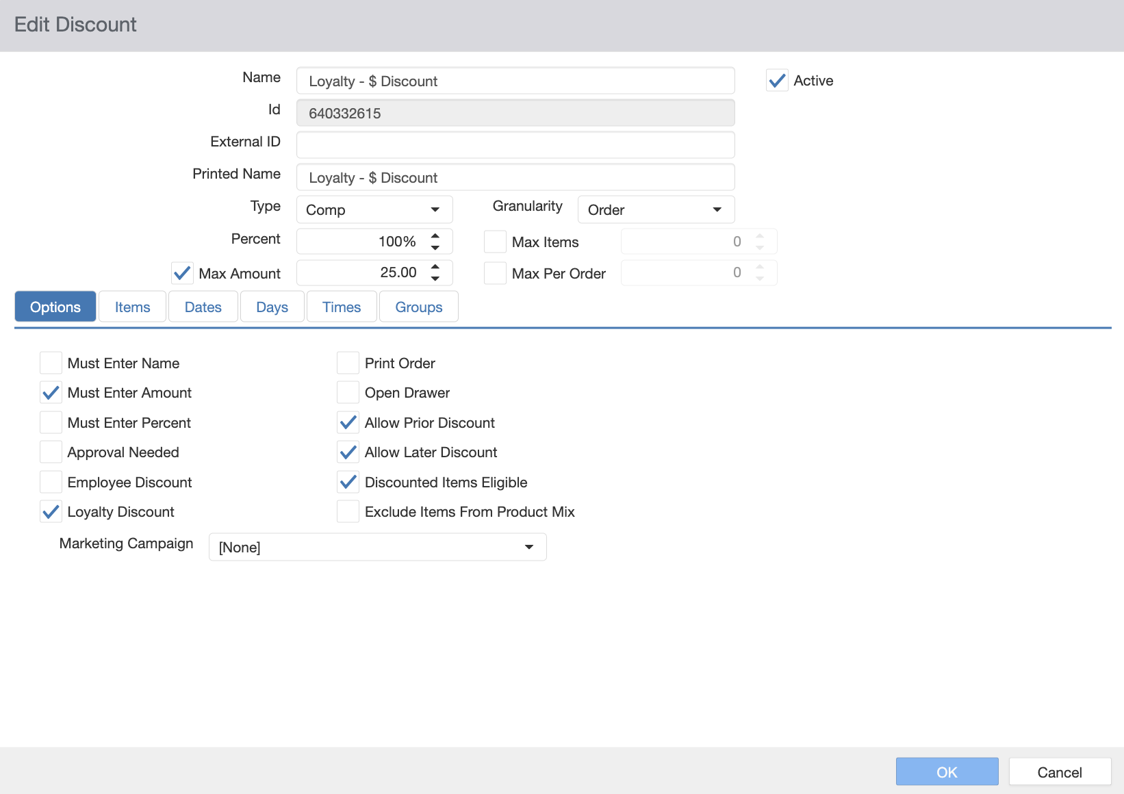Increase the Percent value with up arrow
This screenshot has width=1124, height=794.
click(435, 236)
